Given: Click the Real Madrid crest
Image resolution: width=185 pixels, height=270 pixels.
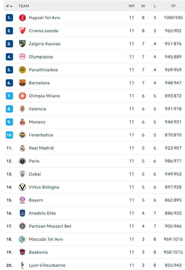Looking at the screenshot, I should click(22, 148).
